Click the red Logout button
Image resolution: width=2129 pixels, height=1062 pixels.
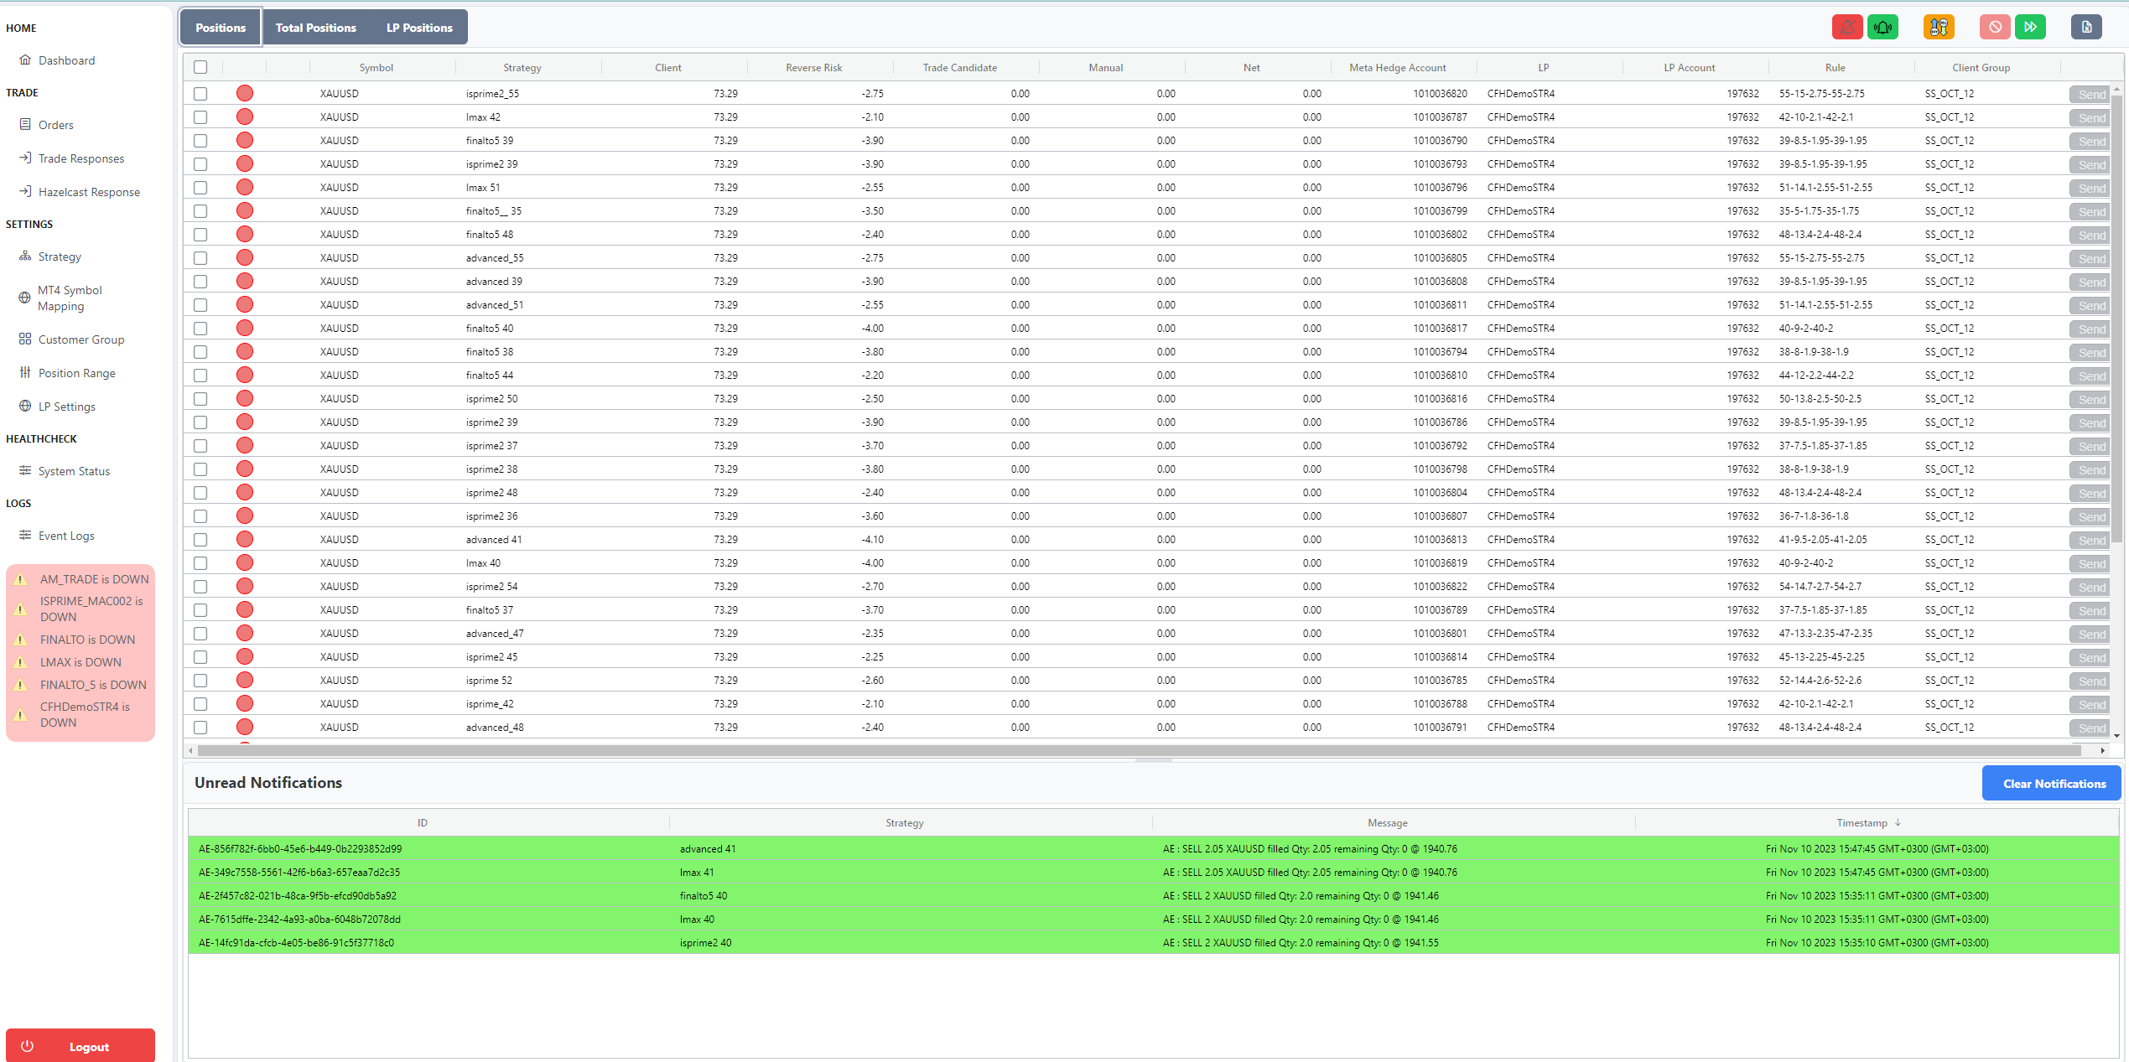tap(80, 1046)
